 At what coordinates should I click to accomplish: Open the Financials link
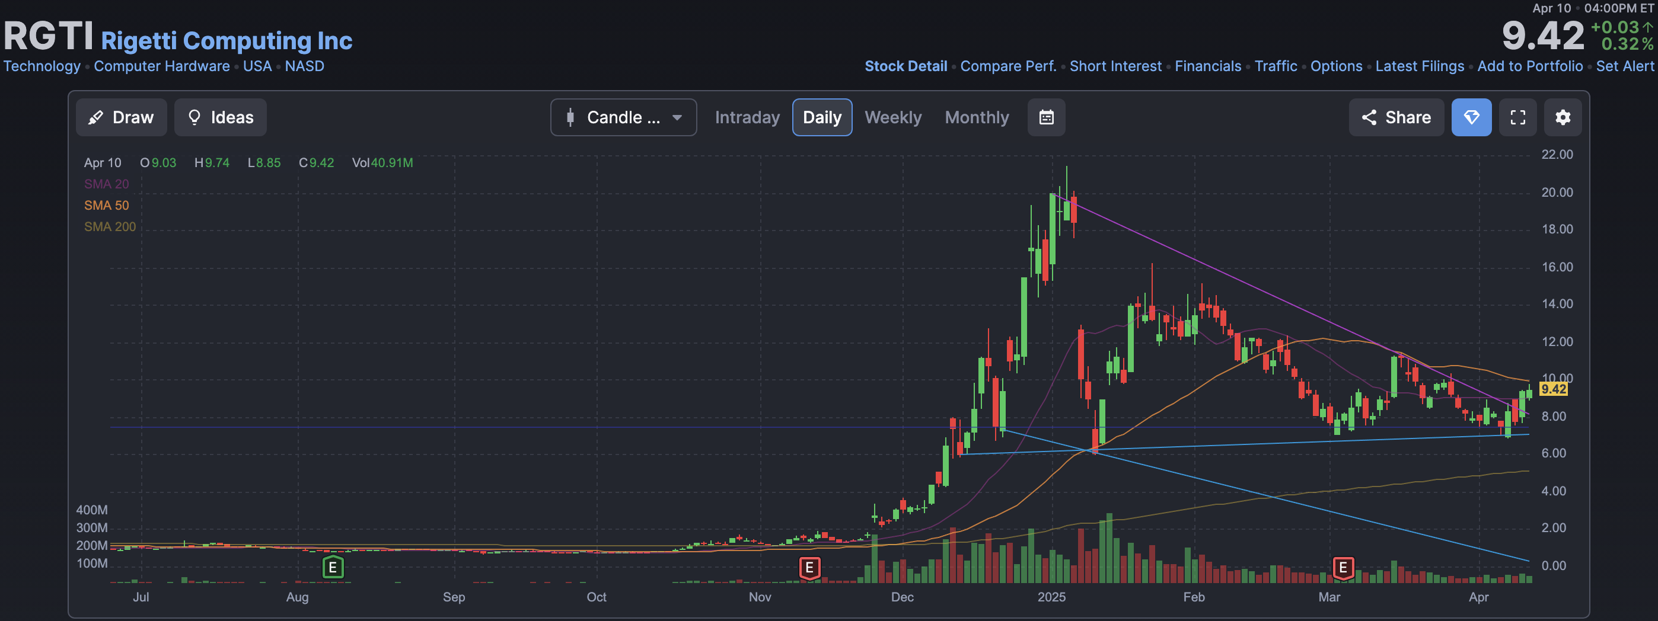click(1207, 66)
